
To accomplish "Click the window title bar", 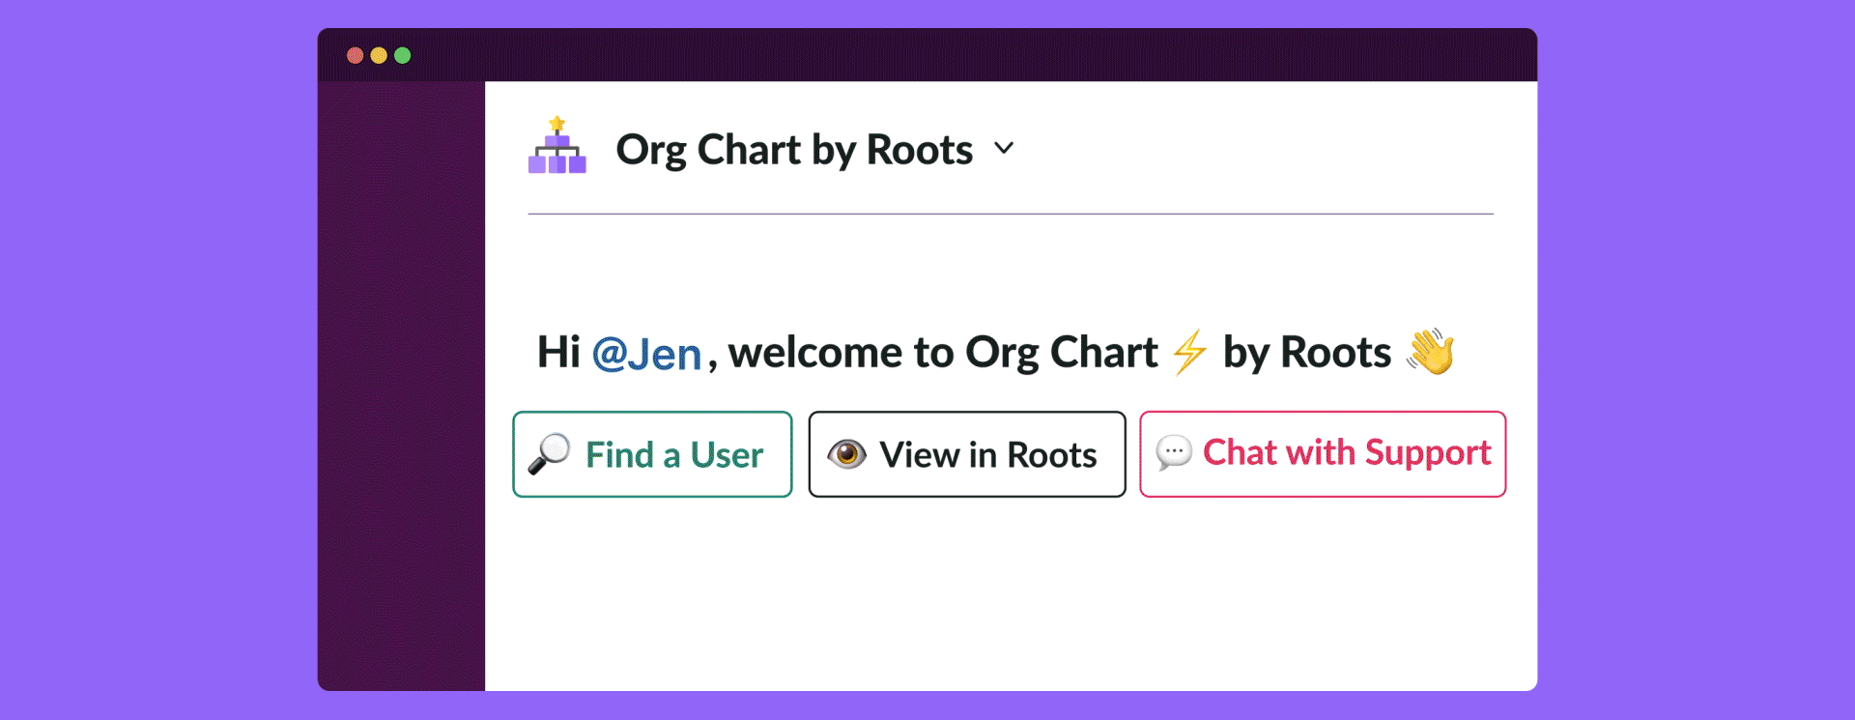I will click(x=927, y=55).
